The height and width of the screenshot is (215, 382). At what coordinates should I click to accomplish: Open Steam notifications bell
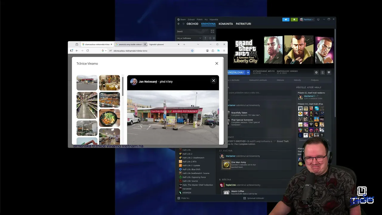pyautogui.click(x=294, y=19)
